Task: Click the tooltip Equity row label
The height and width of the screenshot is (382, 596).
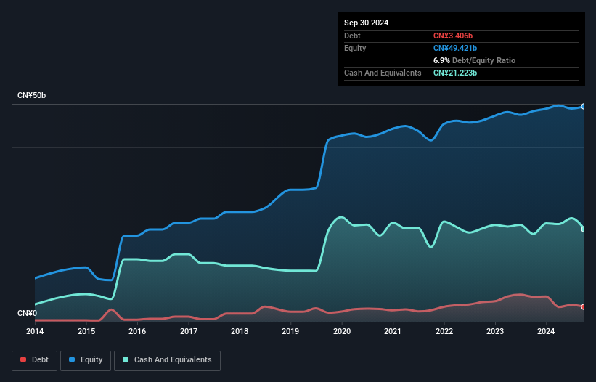Action: 355,48
